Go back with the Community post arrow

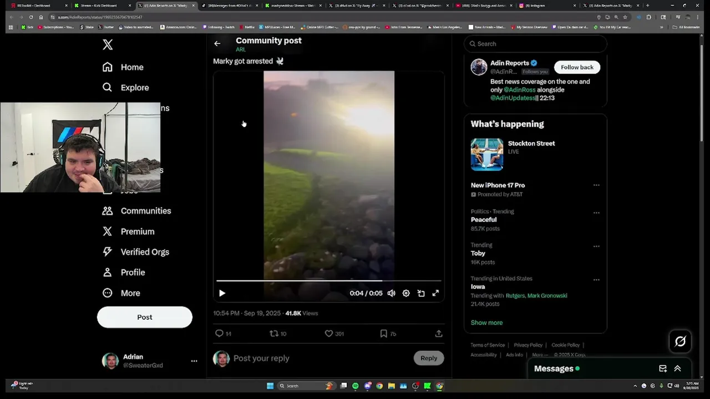tap(217, 43)
